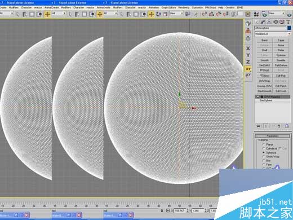Click the object name input field
This screenshot has height=220, width=293.
tap(270, 28)
